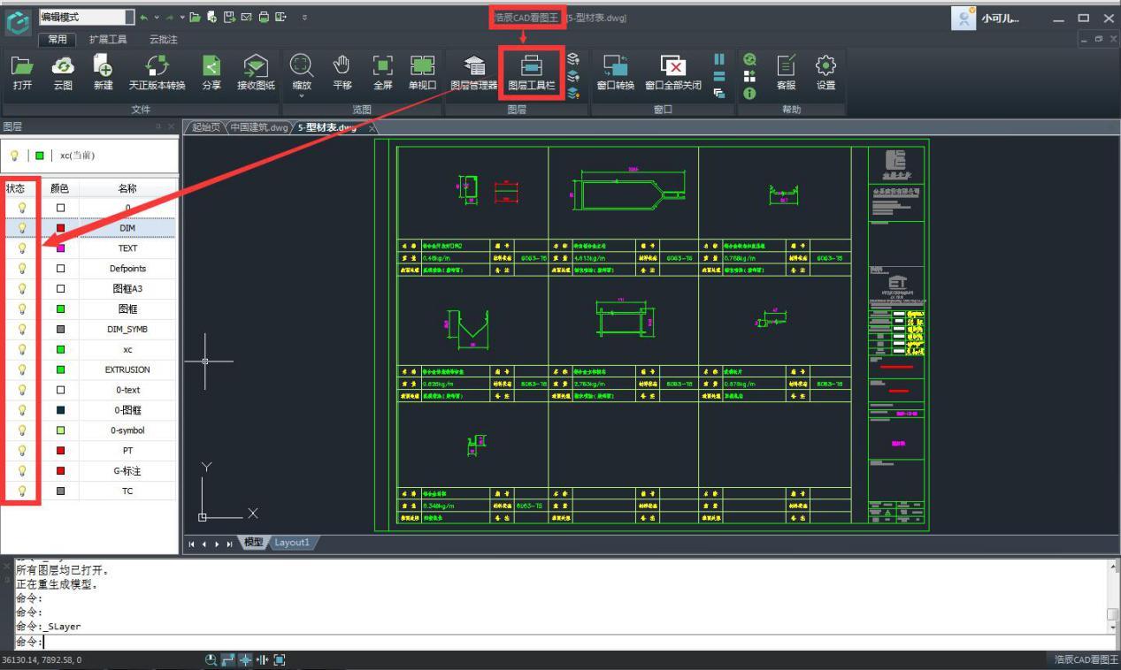Screen dimensions: 1121x670
Task: Toggle visibility bulb of EXTRUSION layer
Action: point(21,370)
